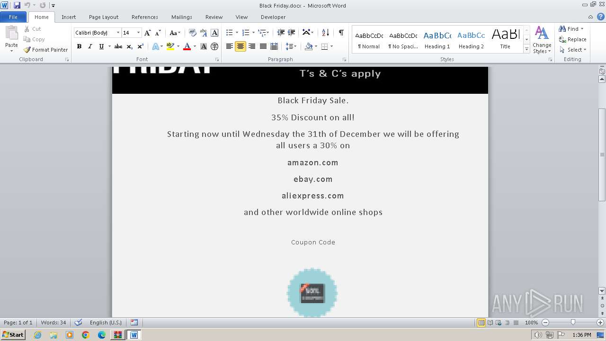Open Select dropdown in Editing
The image size is (606, 341).
coord(573,50)
